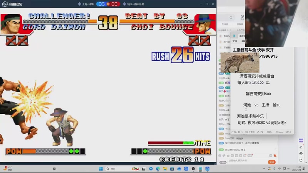Image resolution: width=308 pixels, height=173 pixels.
Task: Open the blue K app on the taskbar
Action: click(186, 169)
